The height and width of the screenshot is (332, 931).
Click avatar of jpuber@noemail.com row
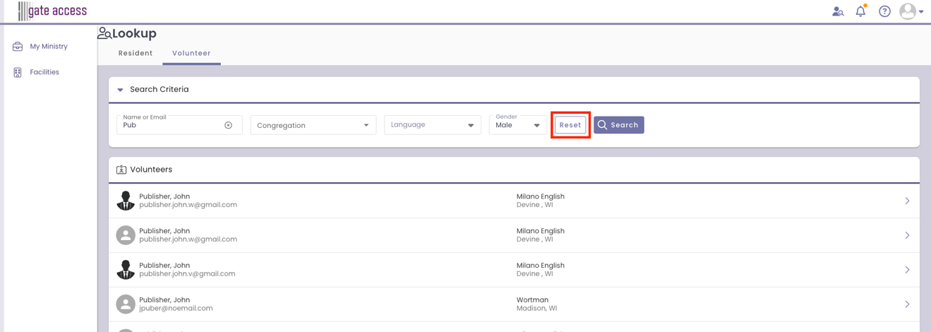[126, 304]
